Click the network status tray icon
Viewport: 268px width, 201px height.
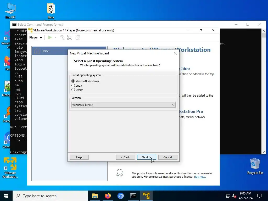point(228,196)
